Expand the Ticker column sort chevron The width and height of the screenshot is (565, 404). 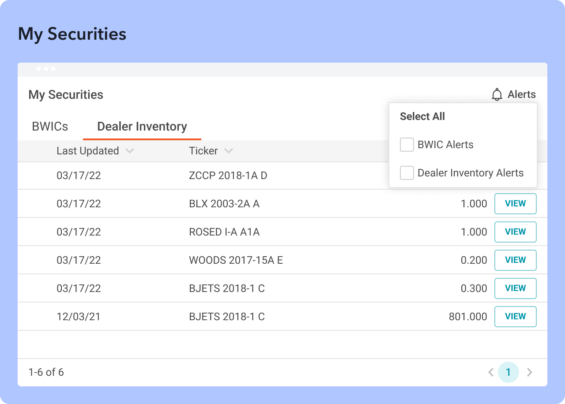click(x=228, y=151)
